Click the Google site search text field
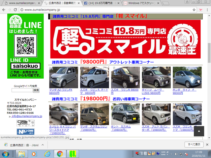The image size is (211, 158). click(22, 90)
